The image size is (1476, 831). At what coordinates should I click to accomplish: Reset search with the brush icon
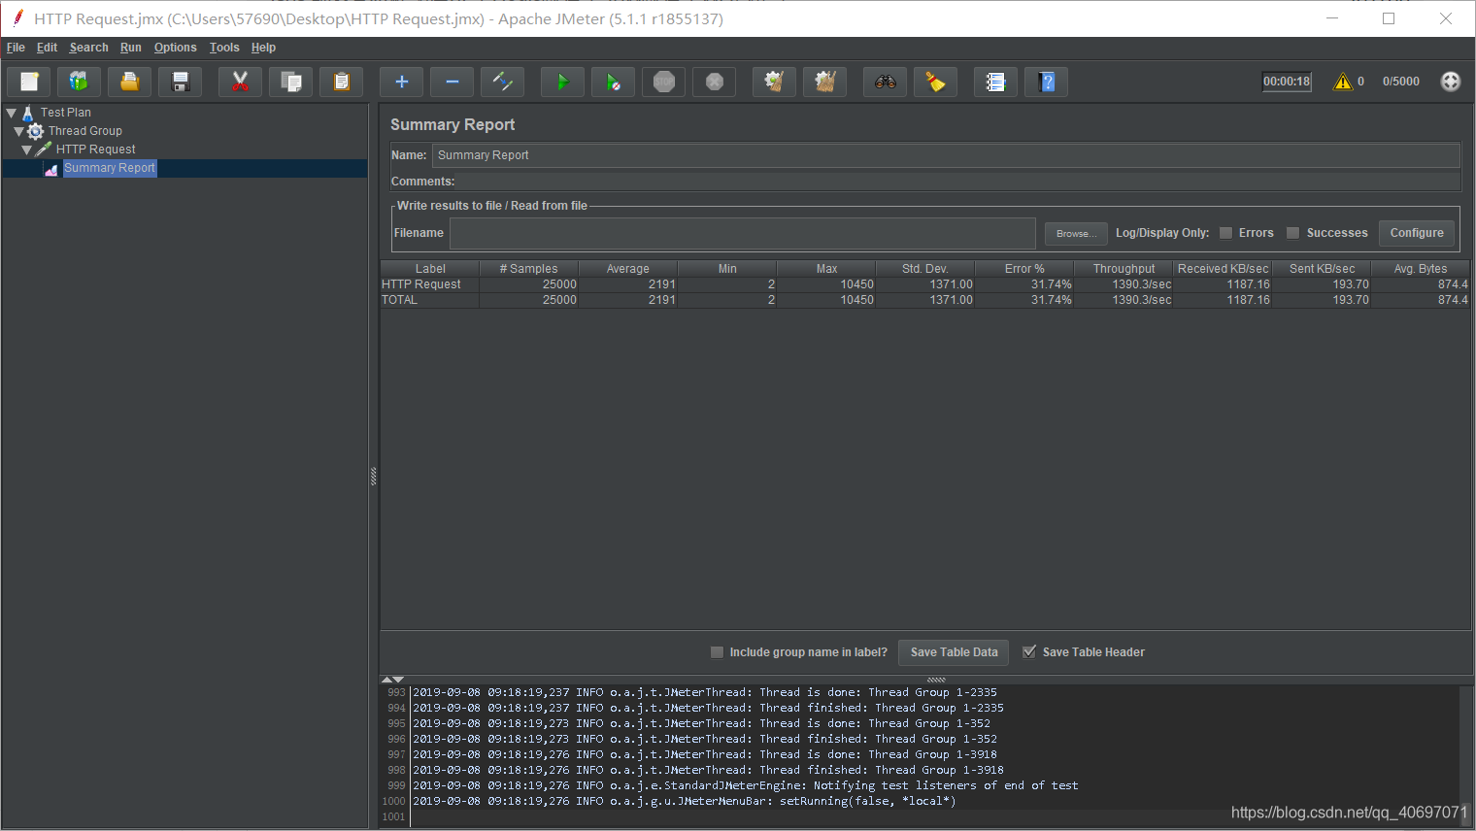936,82
